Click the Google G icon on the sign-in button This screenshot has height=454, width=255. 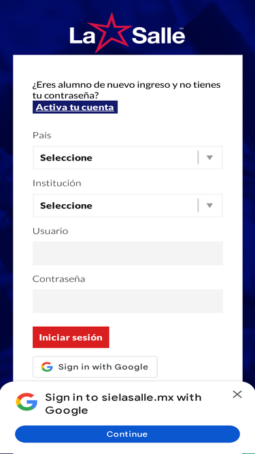click(x=47, y=367)
